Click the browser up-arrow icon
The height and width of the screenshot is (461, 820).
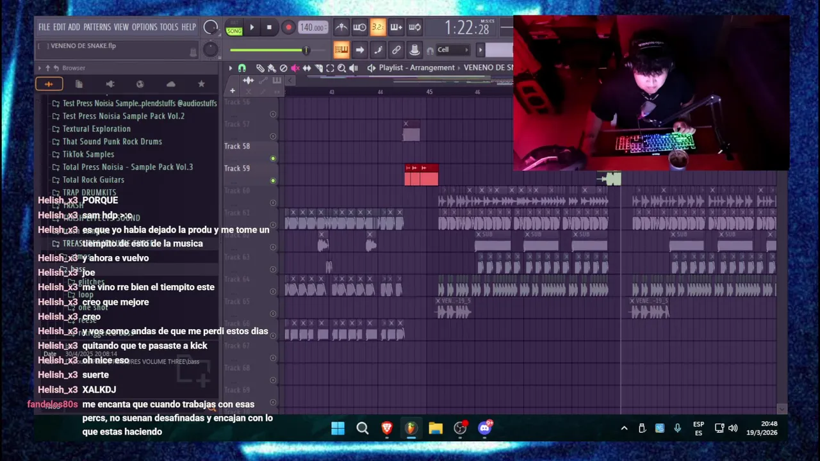tap(47, 68)
